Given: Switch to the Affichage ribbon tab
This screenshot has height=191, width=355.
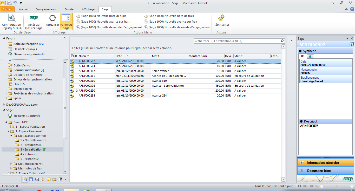Looking at the screenshot, I should 88,9.
